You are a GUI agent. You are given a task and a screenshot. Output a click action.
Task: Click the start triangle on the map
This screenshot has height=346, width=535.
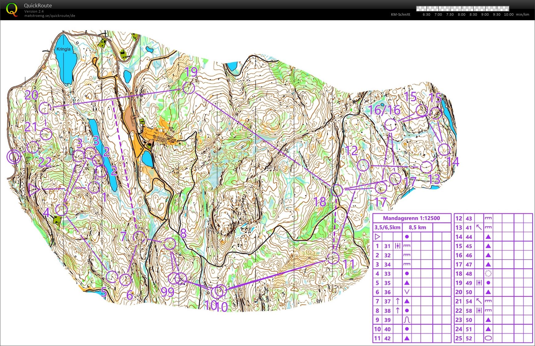pos(34,189)
